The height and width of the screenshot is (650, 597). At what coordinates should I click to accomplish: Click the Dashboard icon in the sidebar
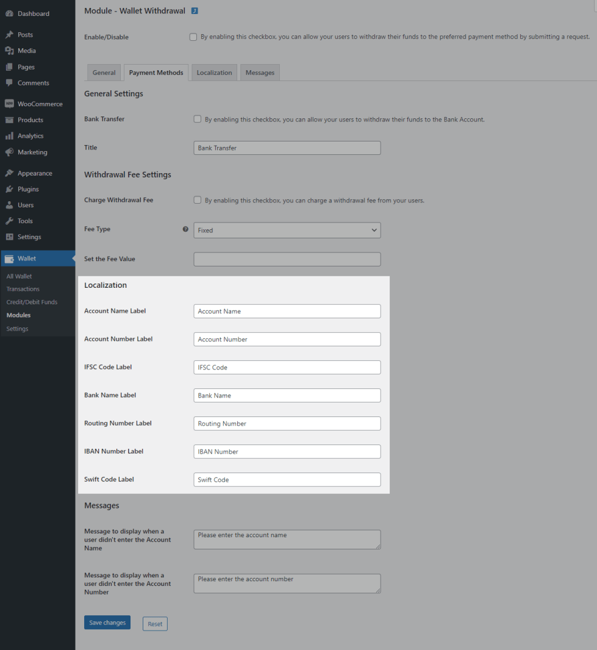coord(9,13)
